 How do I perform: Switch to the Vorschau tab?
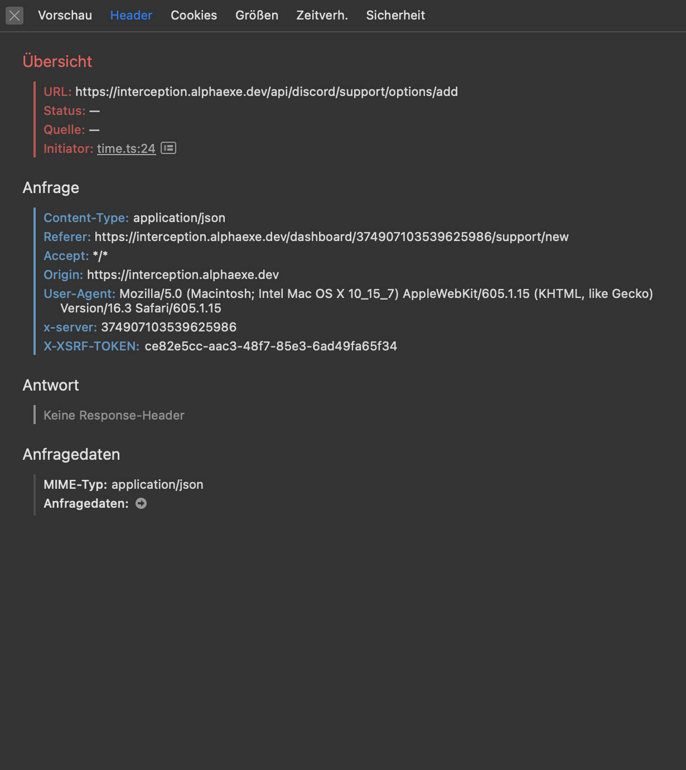coord(65,16)
